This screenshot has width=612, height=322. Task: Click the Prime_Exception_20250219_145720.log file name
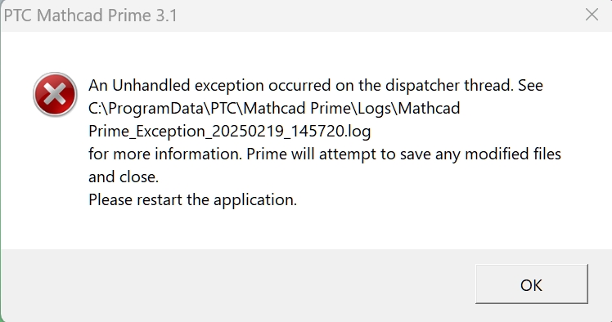tap(229, 132)
